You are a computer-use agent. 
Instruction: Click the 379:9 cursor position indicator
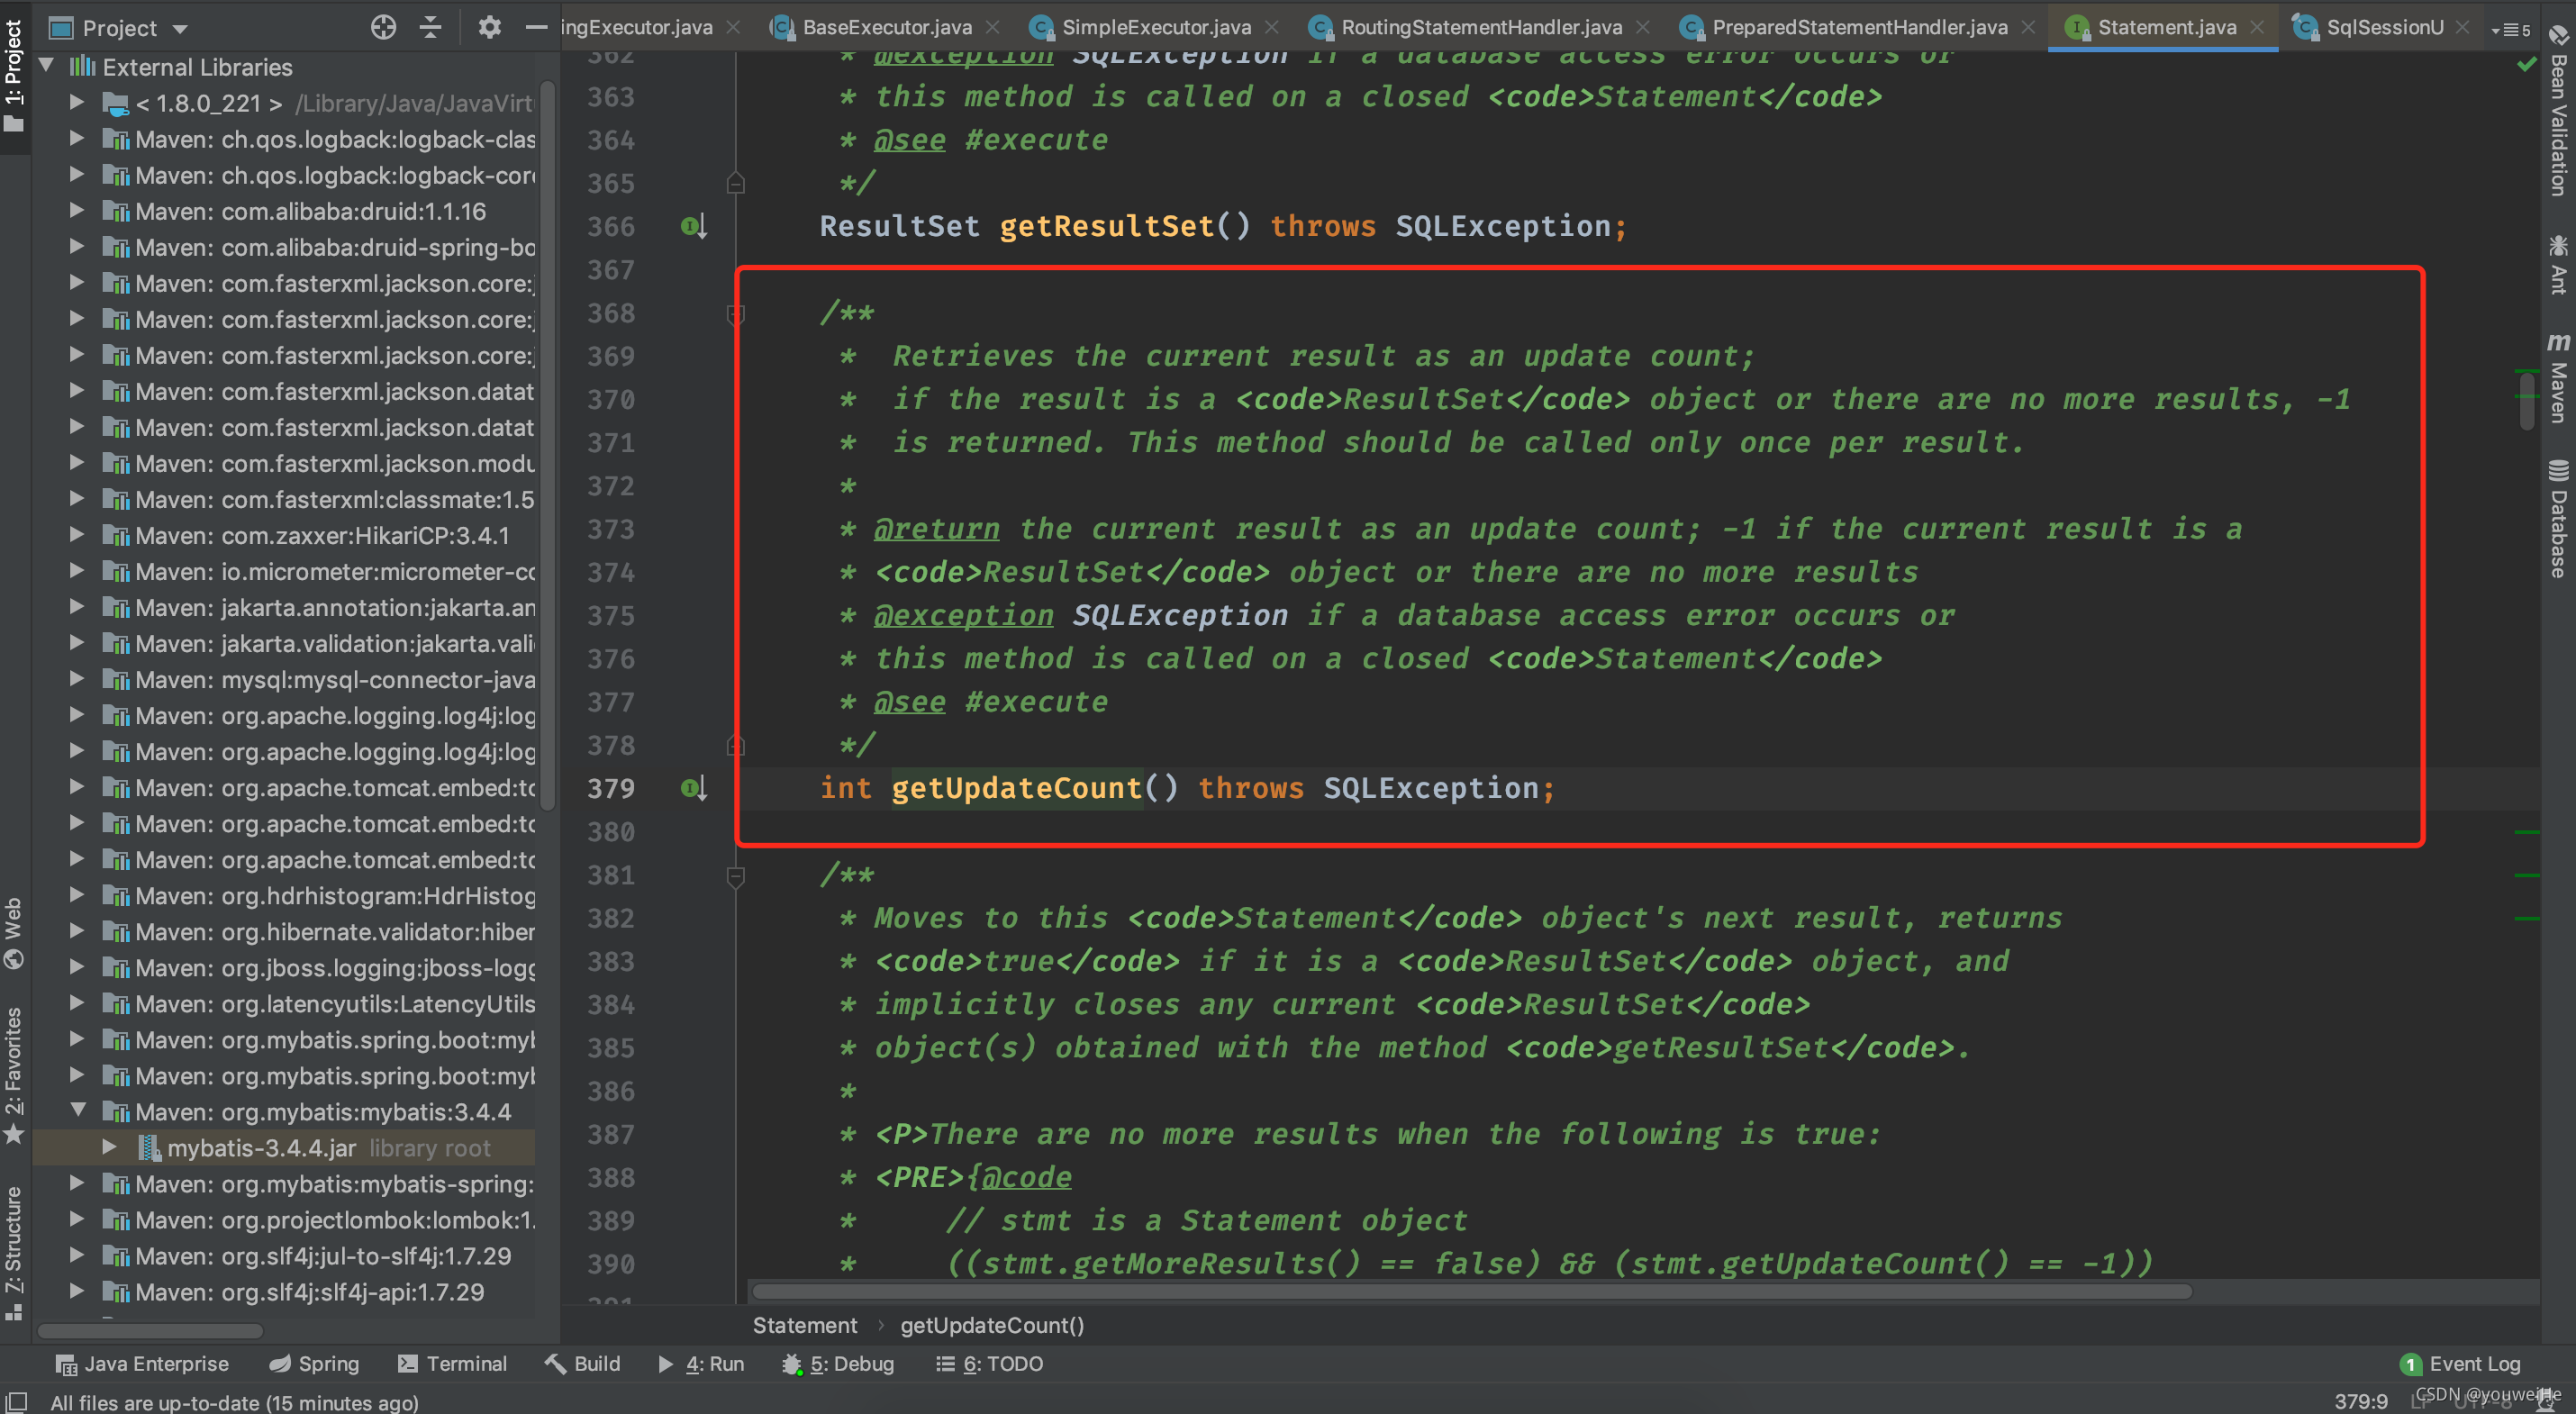click(2361, 1402)
